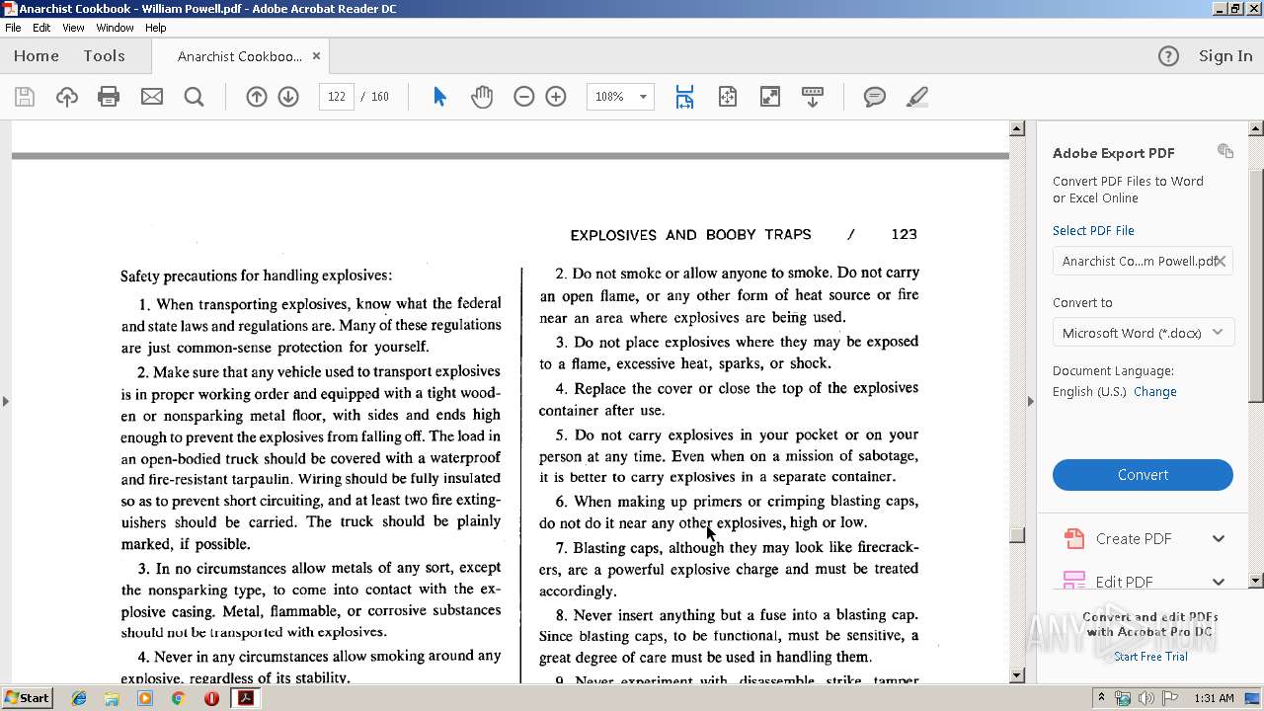Add a comment sticky note
The image size is (1264, 711).
[875, 97]
